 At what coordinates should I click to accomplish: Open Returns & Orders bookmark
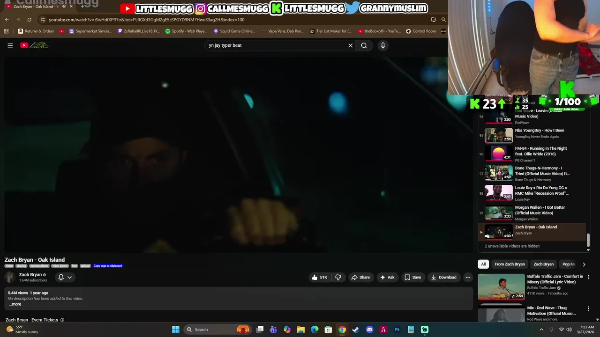[36, 31]
